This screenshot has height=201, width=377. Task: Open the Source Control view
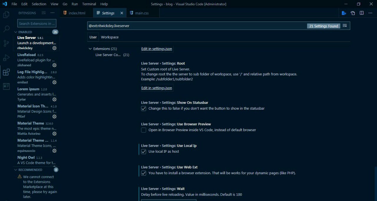click(6, 43)
